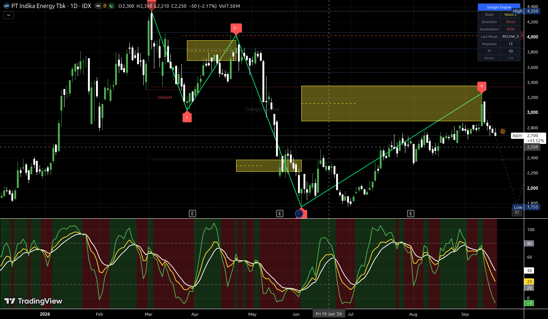548x319 pixels.
Task: Click the 2026 year label on the time axis
Action: point(45,314)
